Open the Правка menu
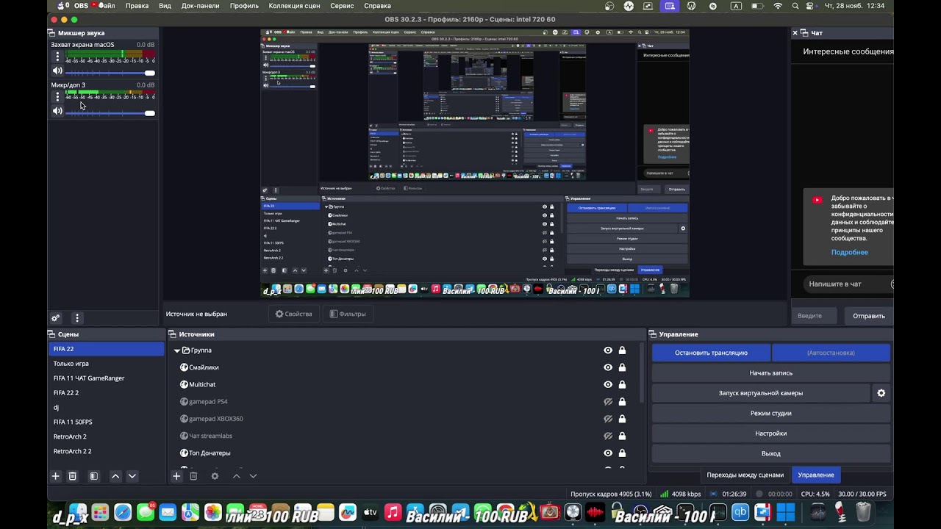Viewport: 941px width, 529px height. [x=137, y=6]
